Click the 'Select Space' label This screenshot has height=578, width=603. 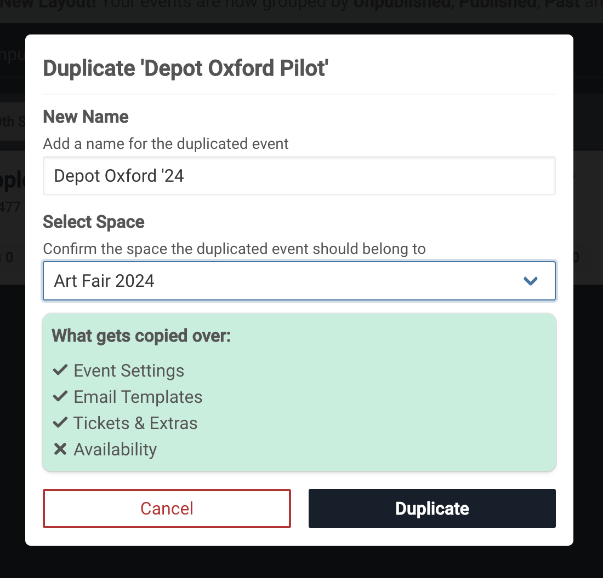pyautogui.click(x=94, y=222)
